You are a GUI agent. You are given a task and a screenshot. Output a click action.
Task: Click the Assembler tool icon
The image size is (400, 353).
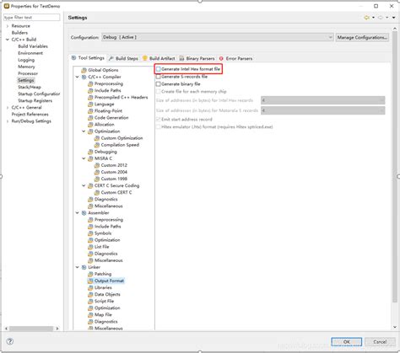click(x=84, y=213)
